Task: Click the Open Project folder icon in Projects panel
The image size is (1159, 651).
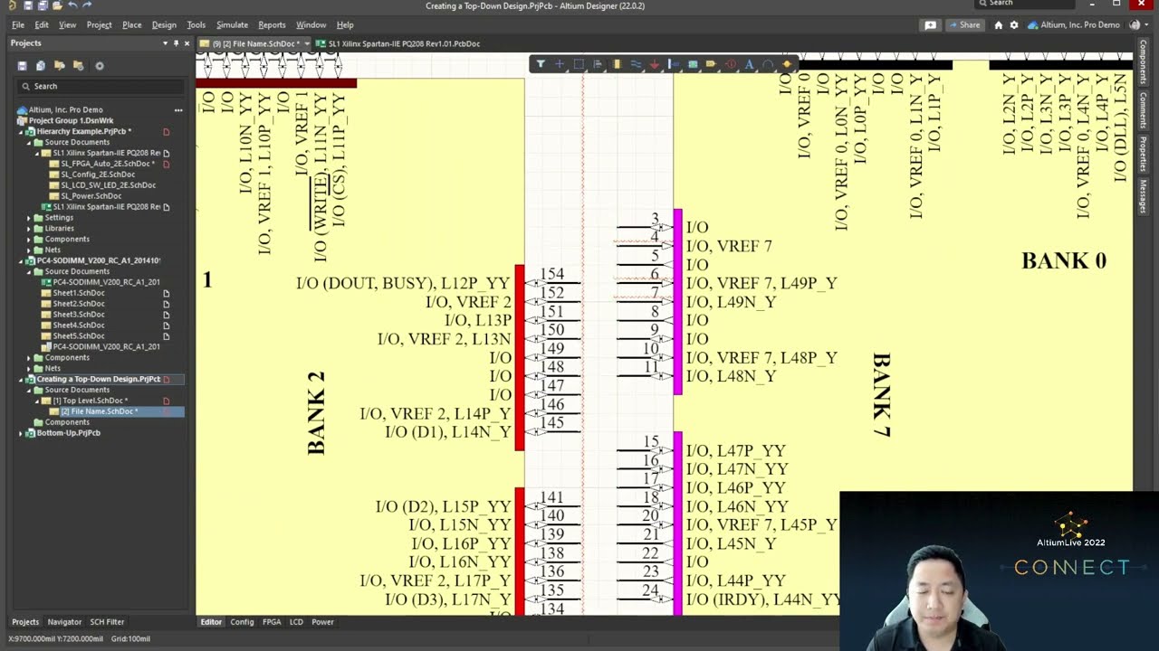Action: 60,66
